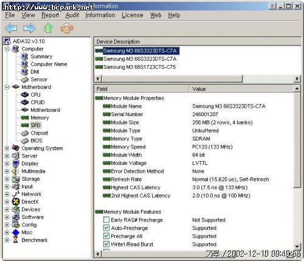Expand the Devices tree node
The image size is (304, 261).
pos(7,209)
